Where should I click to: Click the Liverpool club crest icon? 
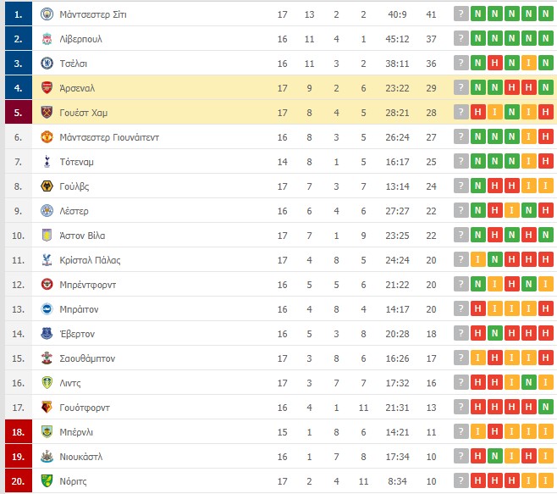(47, 39)
